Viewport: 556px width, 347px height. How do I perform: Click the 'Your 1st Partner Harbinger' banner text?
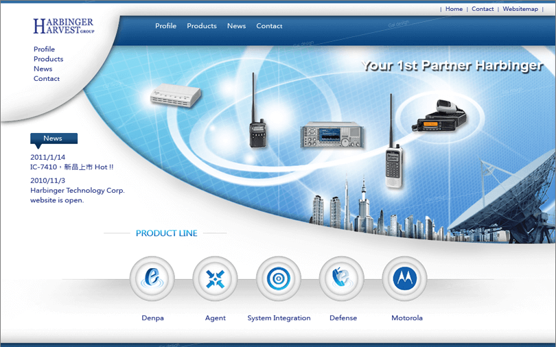click(x=452, y=66)
